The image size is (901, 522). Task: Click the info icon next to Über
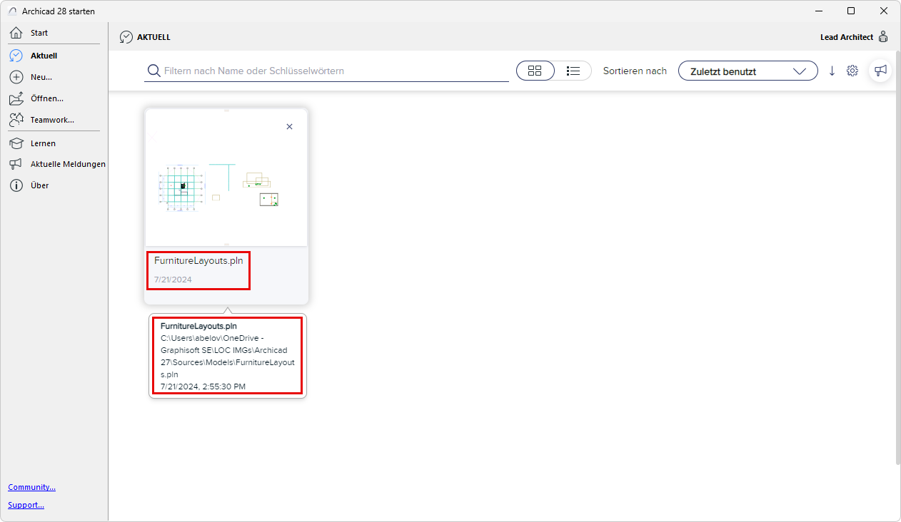click(16, 185)
